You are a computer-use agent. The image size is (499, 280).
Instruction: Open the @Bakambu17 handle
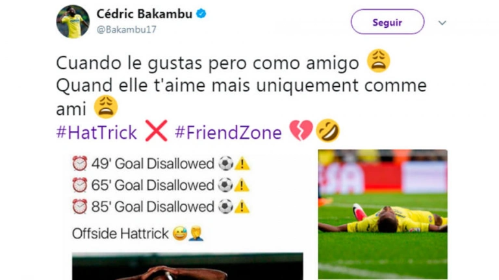126,30
